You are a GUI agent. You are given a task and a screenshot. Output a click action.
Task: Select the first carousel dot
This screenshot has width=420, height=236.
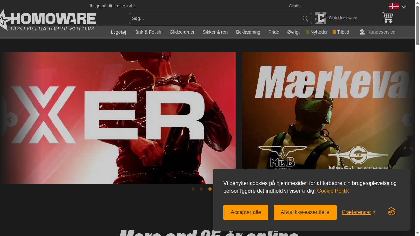[193, 189]
